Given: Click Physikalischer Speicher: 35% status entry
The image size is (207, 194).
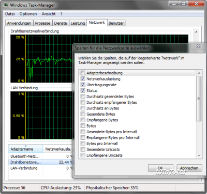Looking at the screenshot, I should (x=112, y=188).
